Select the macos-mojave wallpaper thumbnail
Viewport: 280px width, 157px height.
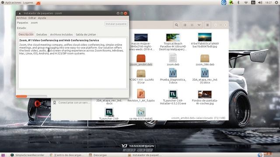[141, 38]
